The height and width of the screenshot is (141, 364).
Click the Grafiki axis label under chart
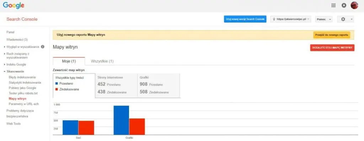pyautogui.click(x=129, y=138)
